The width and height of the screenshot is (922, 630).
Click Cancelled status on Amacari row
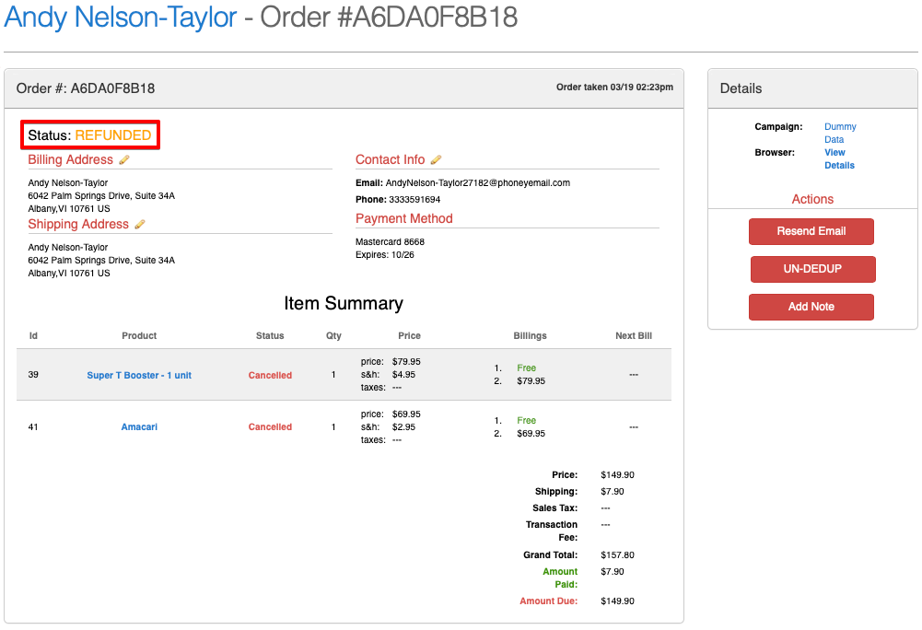click(270, 427)
